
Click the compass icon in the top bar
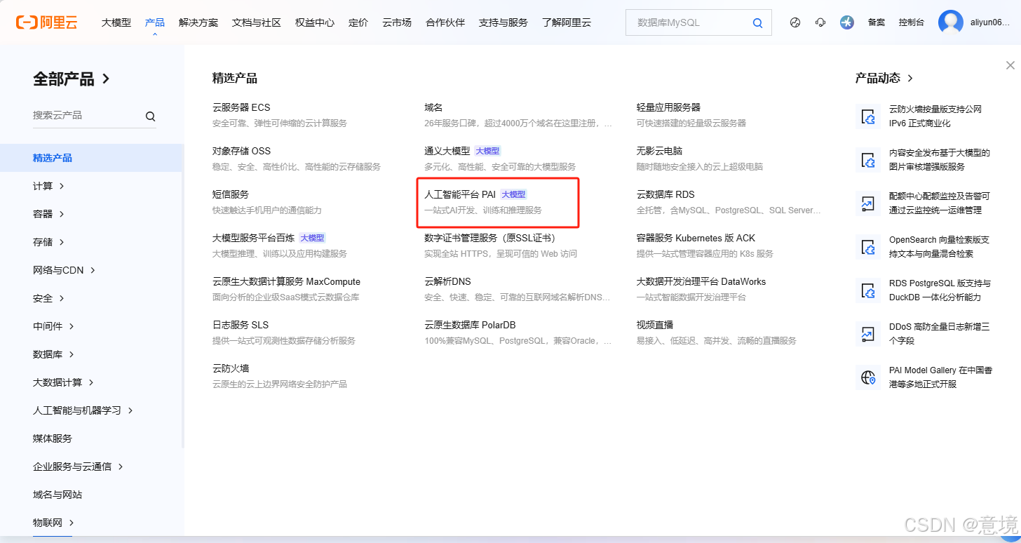click(x=795, y=22)
